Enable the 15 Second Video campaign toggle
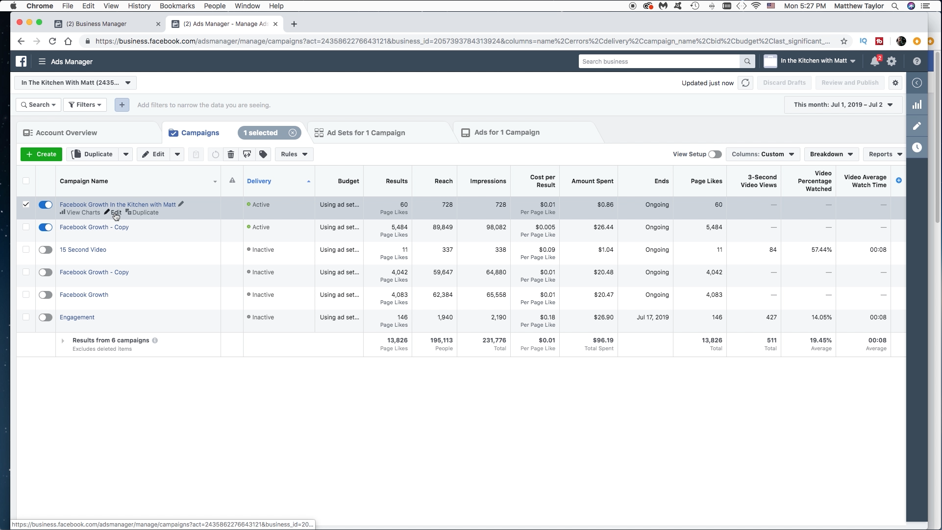This screenshot has height=530, width=942. click(46, 250)
